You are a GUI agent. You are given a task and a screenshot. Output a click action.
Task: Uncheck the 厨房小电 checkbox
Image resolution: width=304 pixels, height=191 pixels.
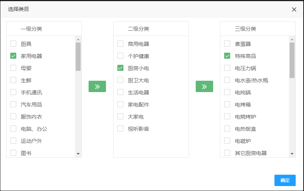point(120,68)
